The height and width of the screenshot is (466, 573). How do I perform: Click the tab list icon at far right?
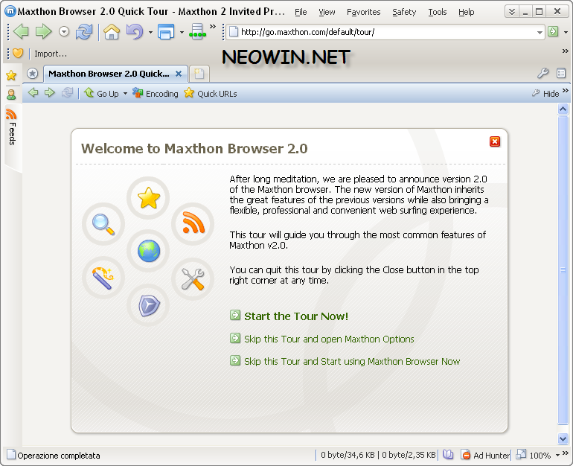click(x=561, y=73)
